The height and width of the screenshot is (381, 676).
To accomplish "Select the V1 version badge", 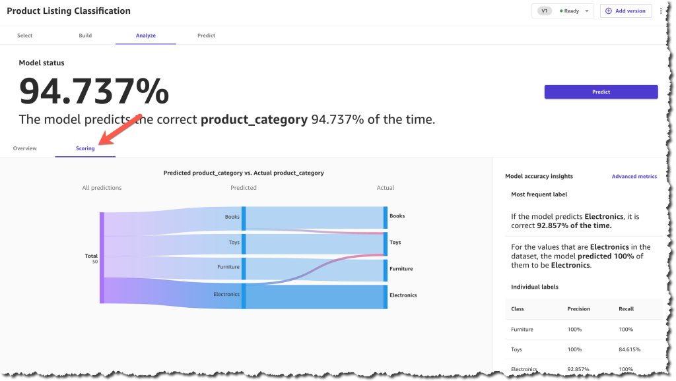I will (545, 11).
